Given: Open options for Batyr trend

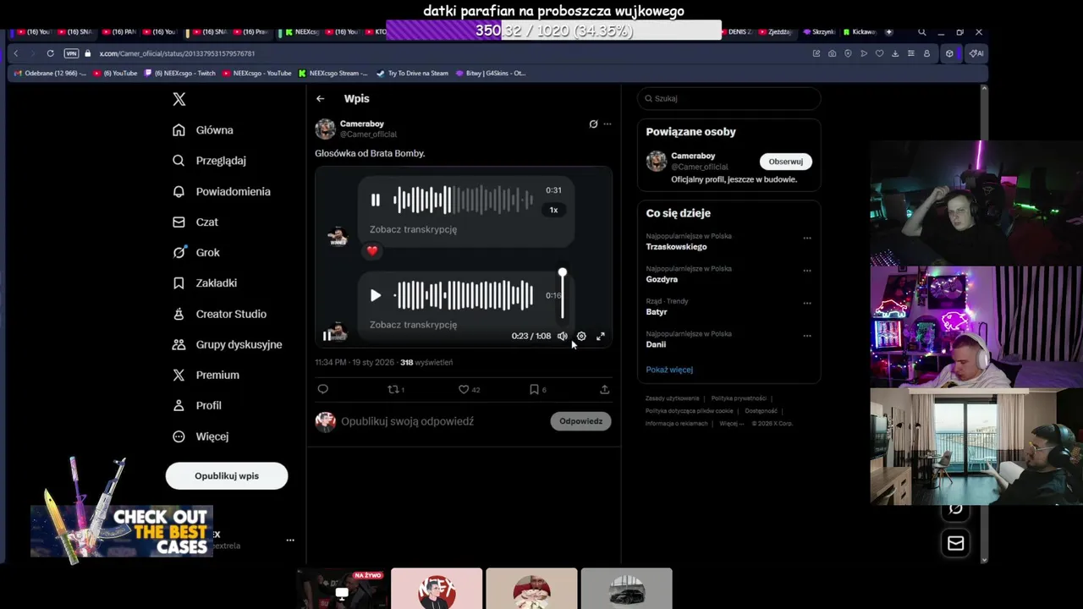Looking at the screenshot, I should (806, 303).
